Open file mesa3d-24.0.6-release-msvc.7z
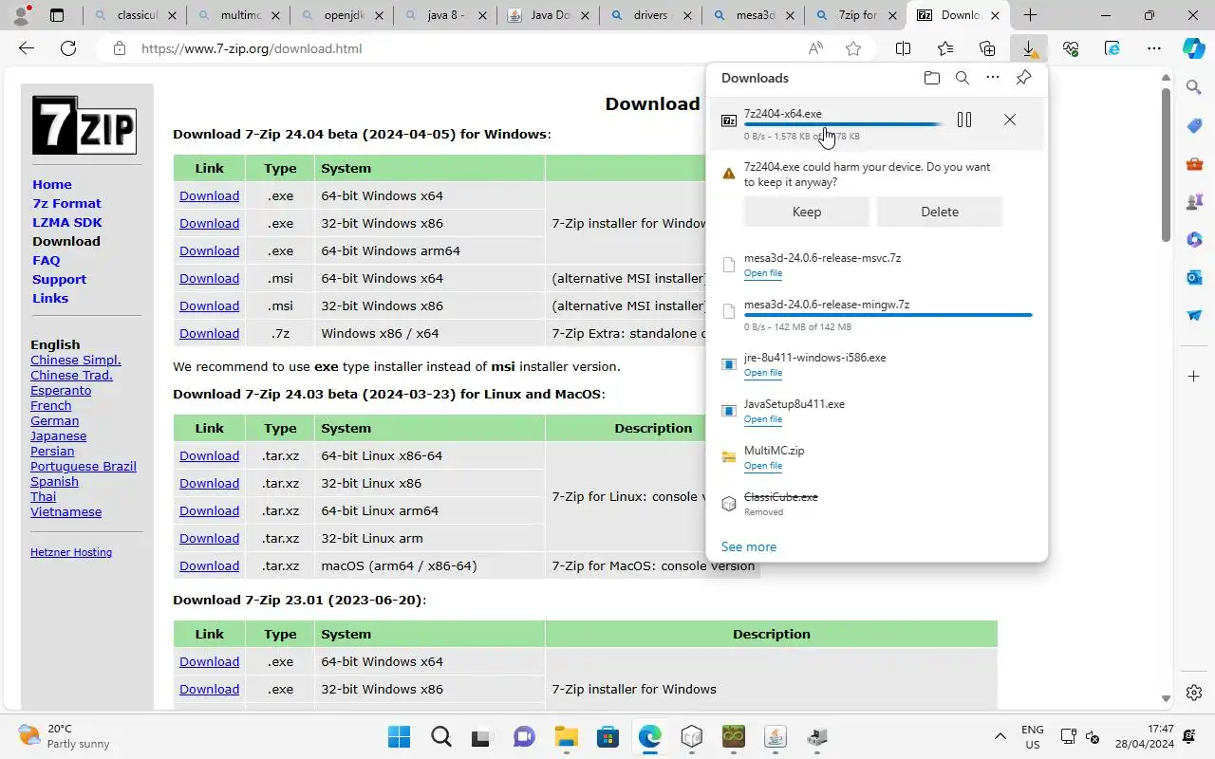Image resolution: width=1215 pixels, height=759 pixels. pos(763,273)
